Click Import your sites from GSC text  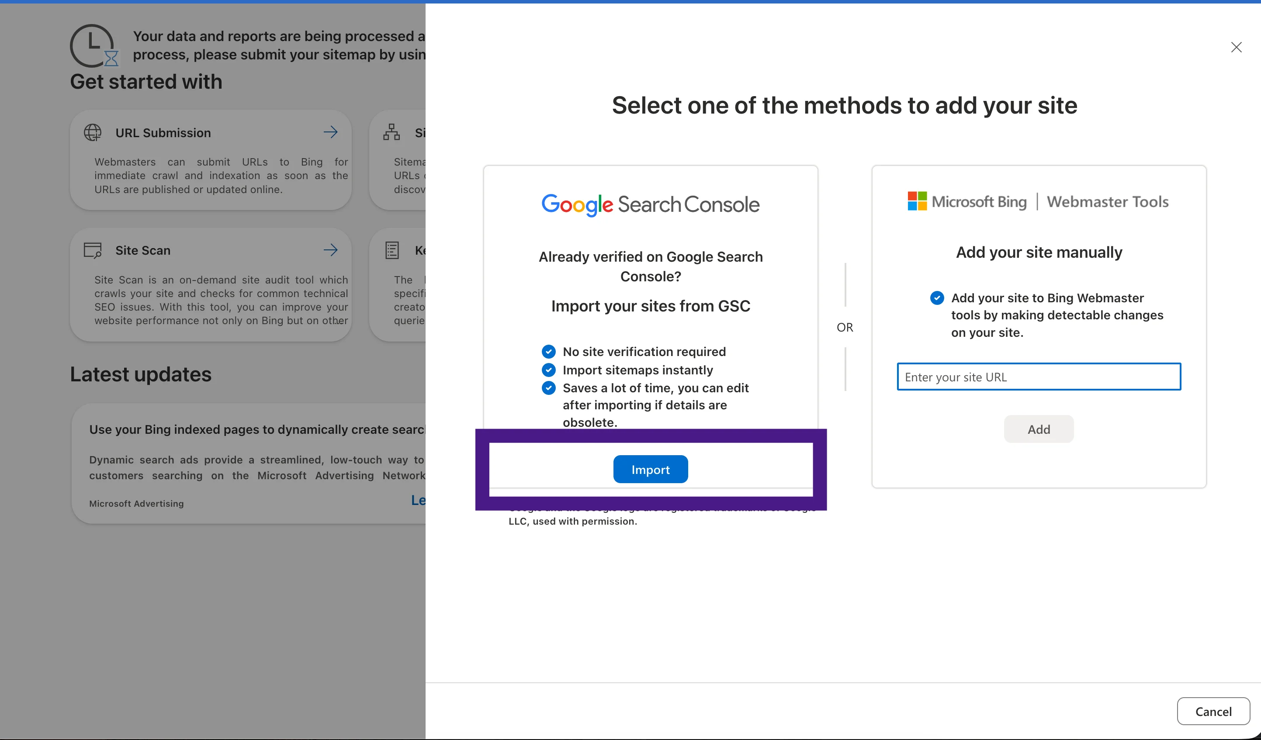pyautogui.click(x=651, y=306)
